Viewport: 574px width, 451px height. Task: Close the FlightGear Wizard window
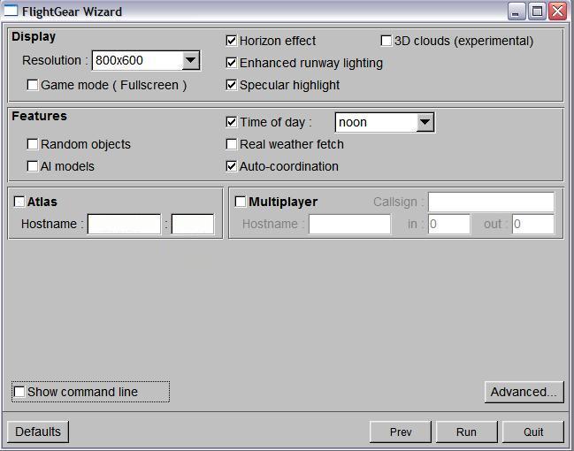(x=558, y=11)
